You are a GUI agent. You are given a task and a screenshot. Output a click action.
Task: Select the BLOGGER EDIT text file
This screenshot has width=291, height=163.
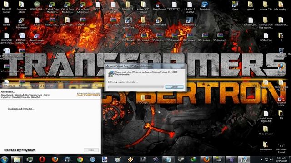coord(6,38)
